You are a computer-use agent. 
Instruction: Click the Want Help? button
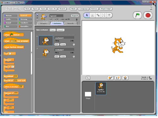click(106, 9)
